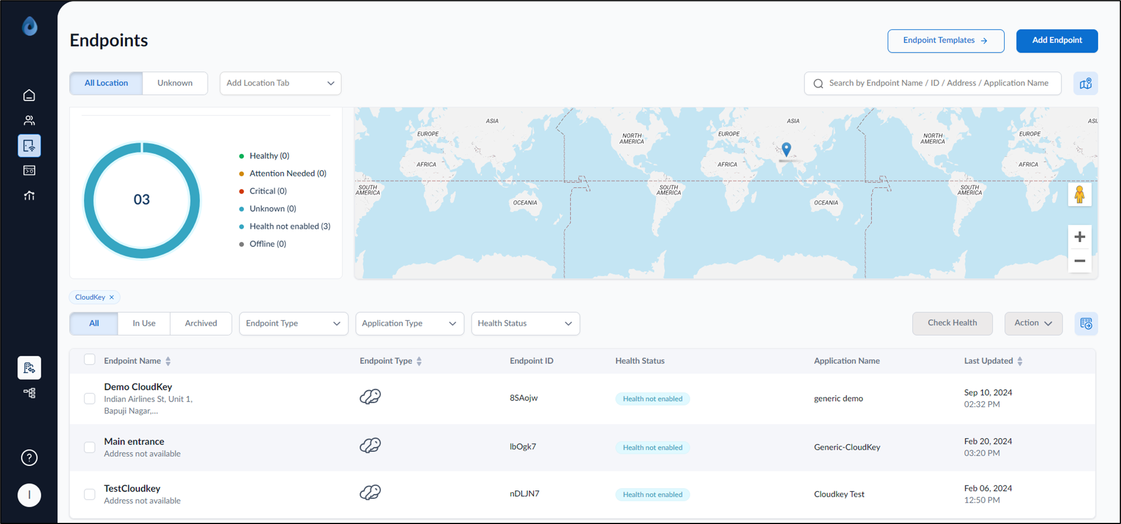Click Health not enabled badge for 8SAojw
Viewport: 1121px width, 524px height.
point(652,399)
